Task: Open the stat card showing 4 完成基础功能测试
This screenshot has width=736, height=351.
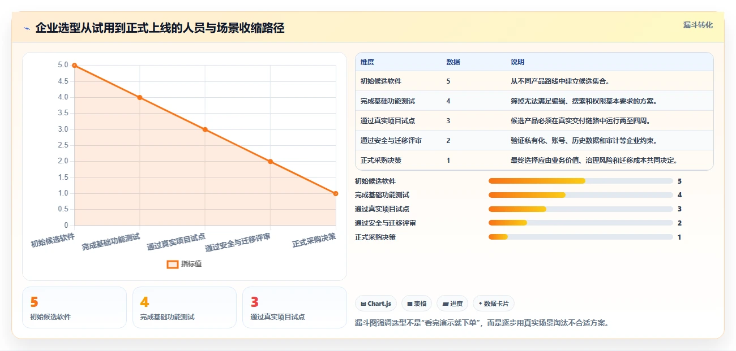Action: click(184, 307)
